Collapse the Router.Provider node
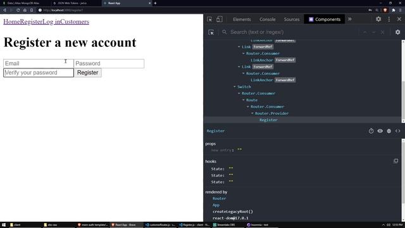The image size is (405, 228). pyautogui.click(x=252, y=113)
